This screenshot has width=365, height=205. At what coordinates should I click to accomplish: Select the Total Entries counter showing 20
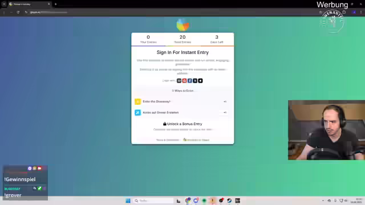182,39
